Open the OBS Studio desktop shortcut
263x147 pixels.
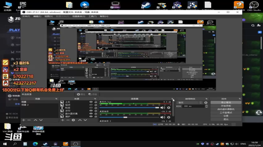pyautogui.click(x=254, y=6)
